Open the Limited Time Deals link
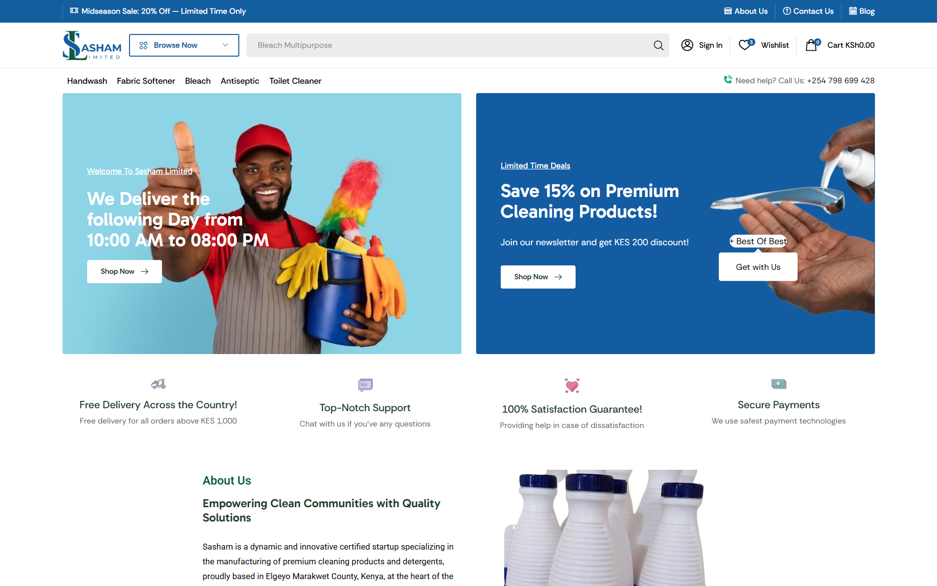Screen dimensions: 937x586 [x=535, y=165]
